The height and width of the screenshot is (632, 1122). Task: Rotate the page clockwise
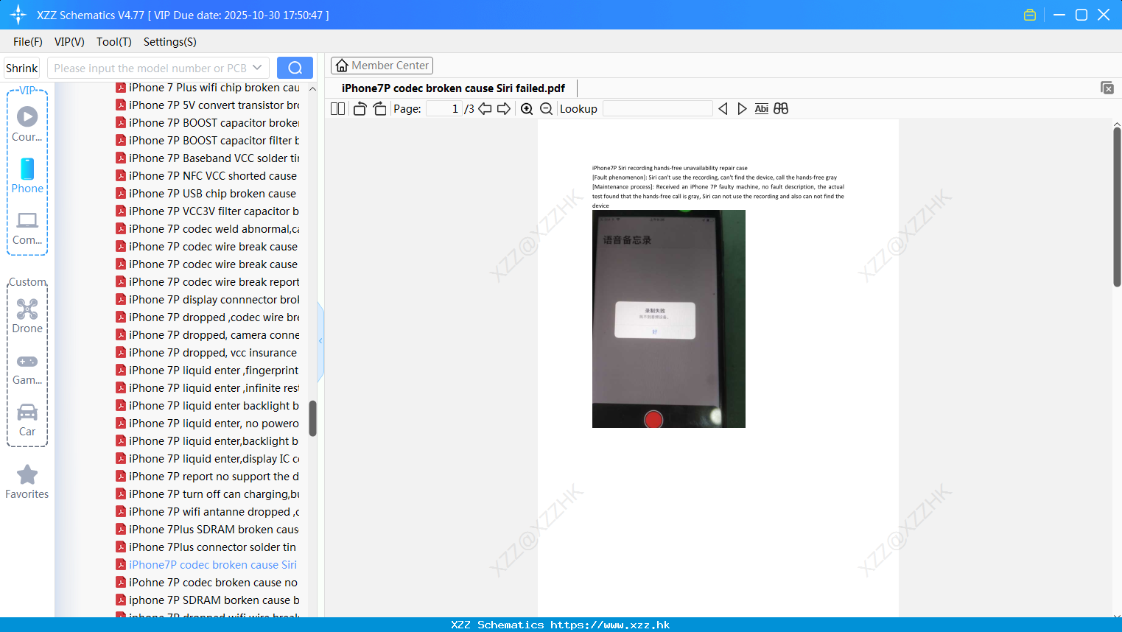379,109
